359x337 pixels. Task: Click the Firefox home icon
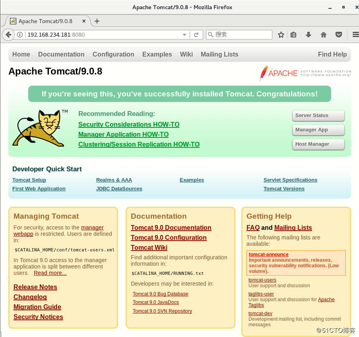(x=323, y=35)
